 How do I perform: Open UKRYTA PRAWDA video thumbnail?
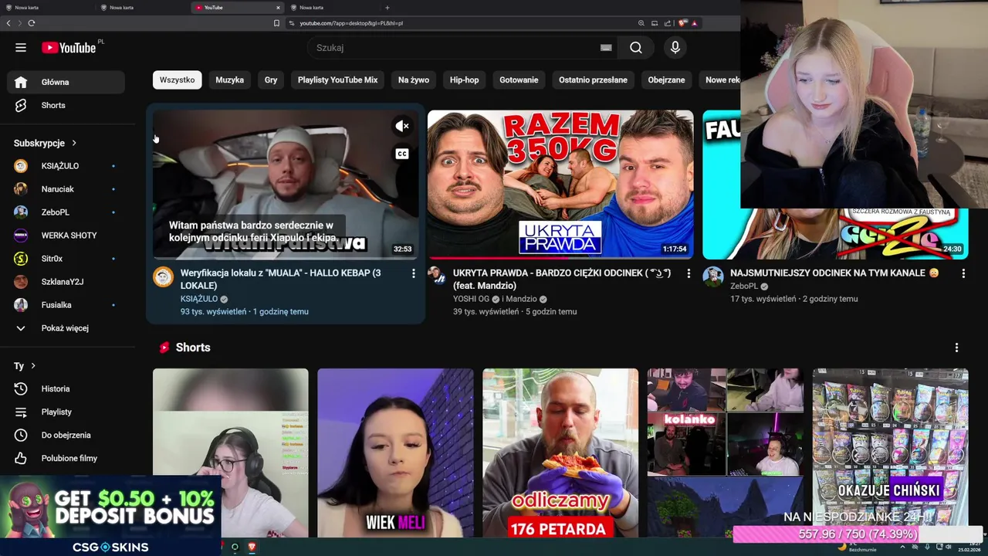(560, 185)
